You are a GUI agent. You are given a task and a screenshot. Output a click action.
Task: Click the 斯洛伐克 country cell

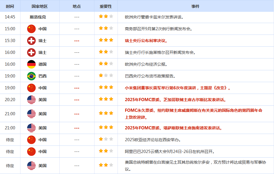38,17
